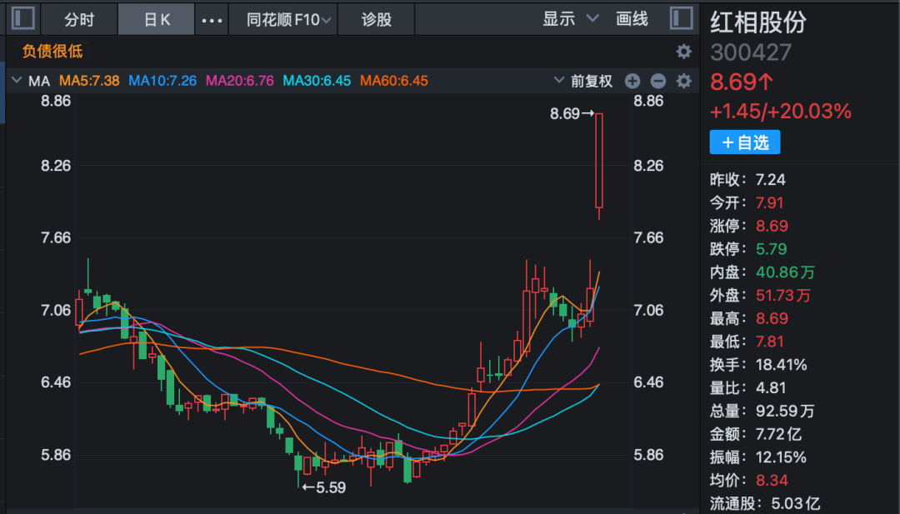Image resolution: width=900 pixels, height=514 pixels.
Task: Click the MA5 orange indicator label
Action: 91,81
